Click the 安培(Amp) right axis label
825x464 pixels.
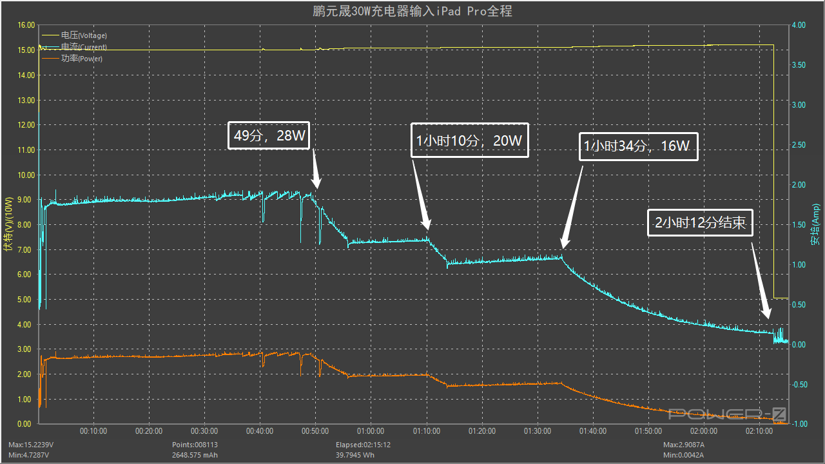[x=815, y=224]
